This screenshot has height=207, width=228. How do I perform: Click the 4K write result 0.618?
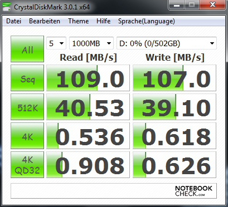pos(174,136)
